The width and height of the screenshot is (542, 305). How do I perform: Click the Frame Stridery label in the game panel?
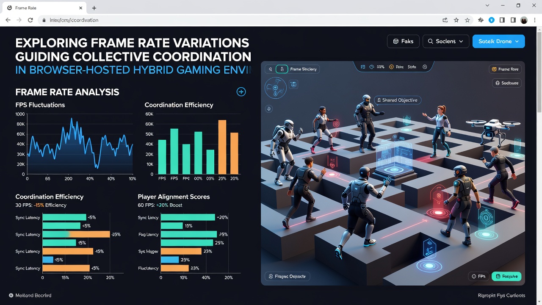(303, 69)
